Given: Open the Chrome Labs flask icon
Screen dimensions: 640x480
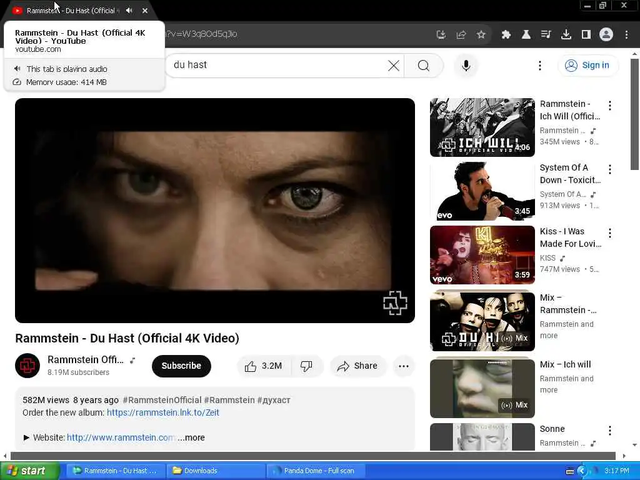Looking at the screenshot, I should [526, 35].
